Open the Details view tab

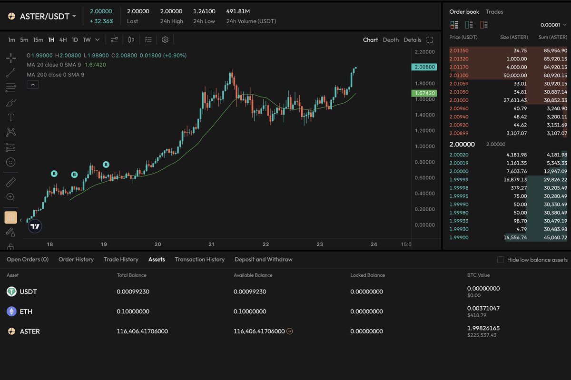click(x=413, y=40)
